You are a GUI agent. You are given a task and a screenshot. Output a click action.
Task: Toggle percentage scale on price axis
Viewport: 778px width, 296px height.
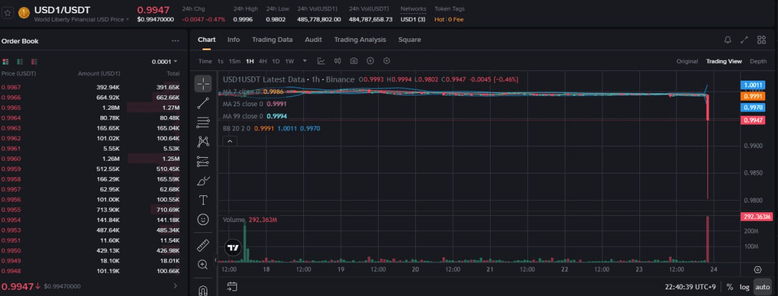(x=729, y=287)
